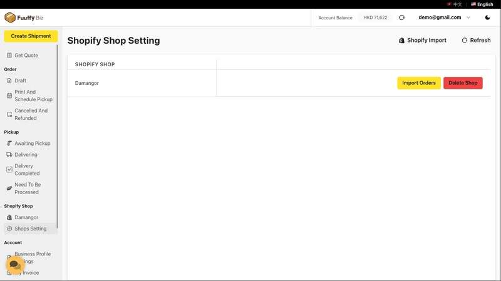The width and height of the screenshot is (501, 281).
Task: Click the Account Balance label
Action: click(x=335, y=18)
